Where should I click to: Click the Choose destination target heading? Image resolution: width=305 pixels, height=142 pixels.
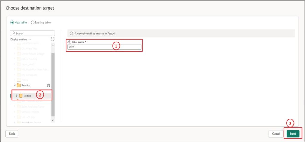point(30,8)
